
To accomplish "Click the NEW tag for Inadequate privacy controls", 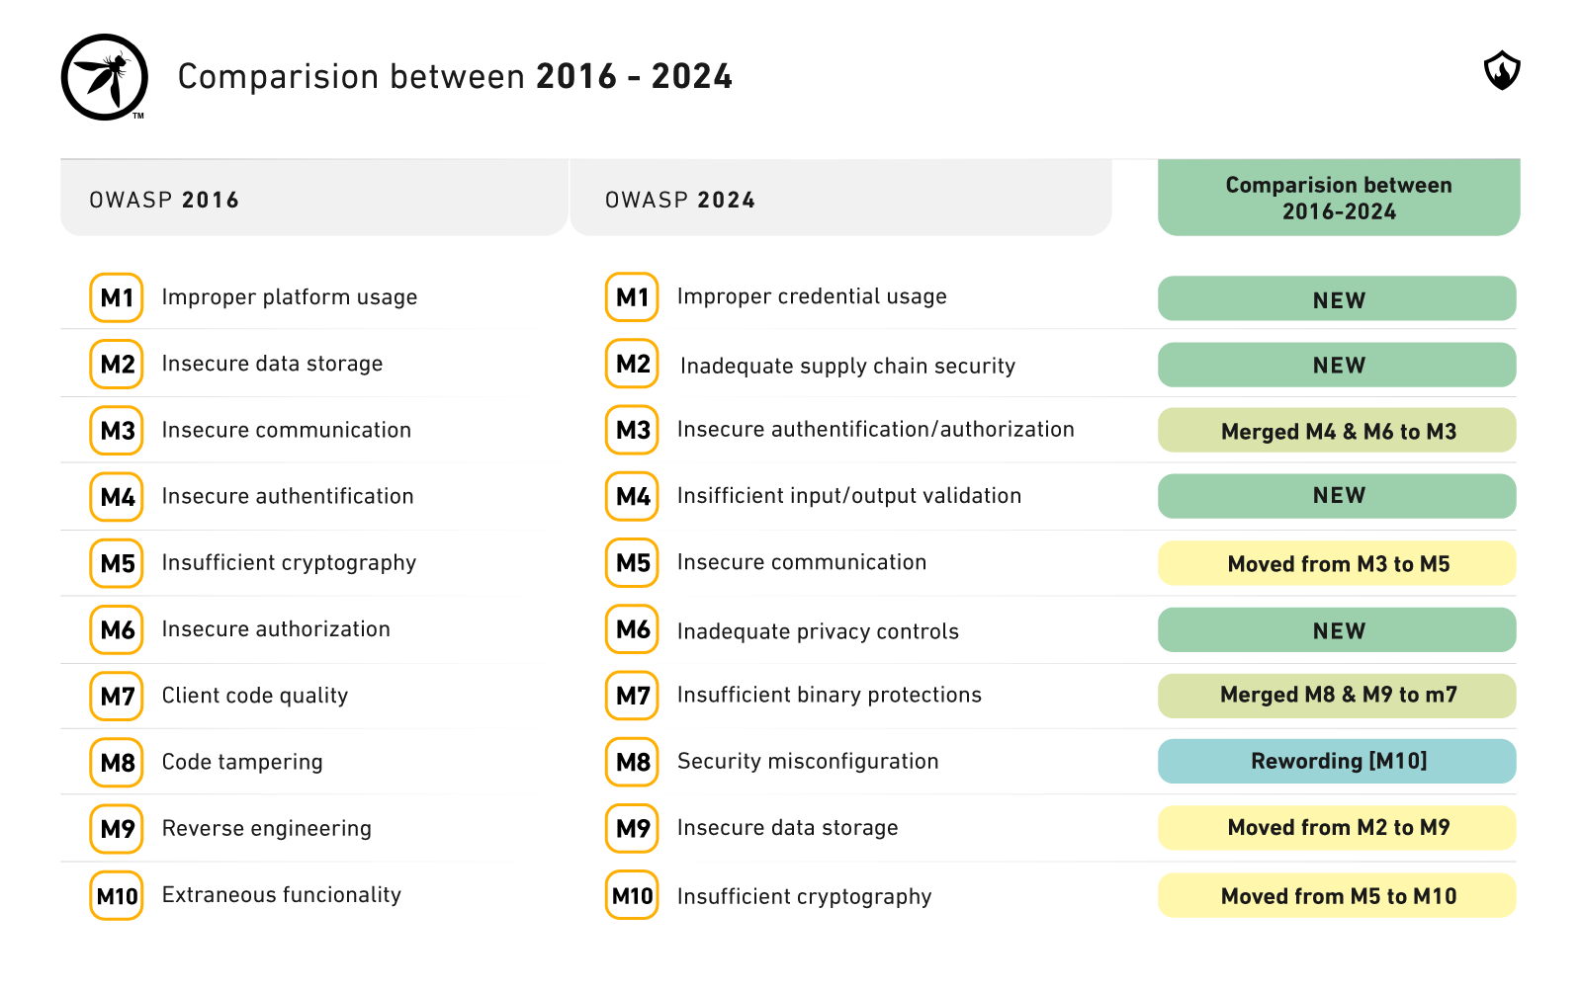I will click(1337, 629).
